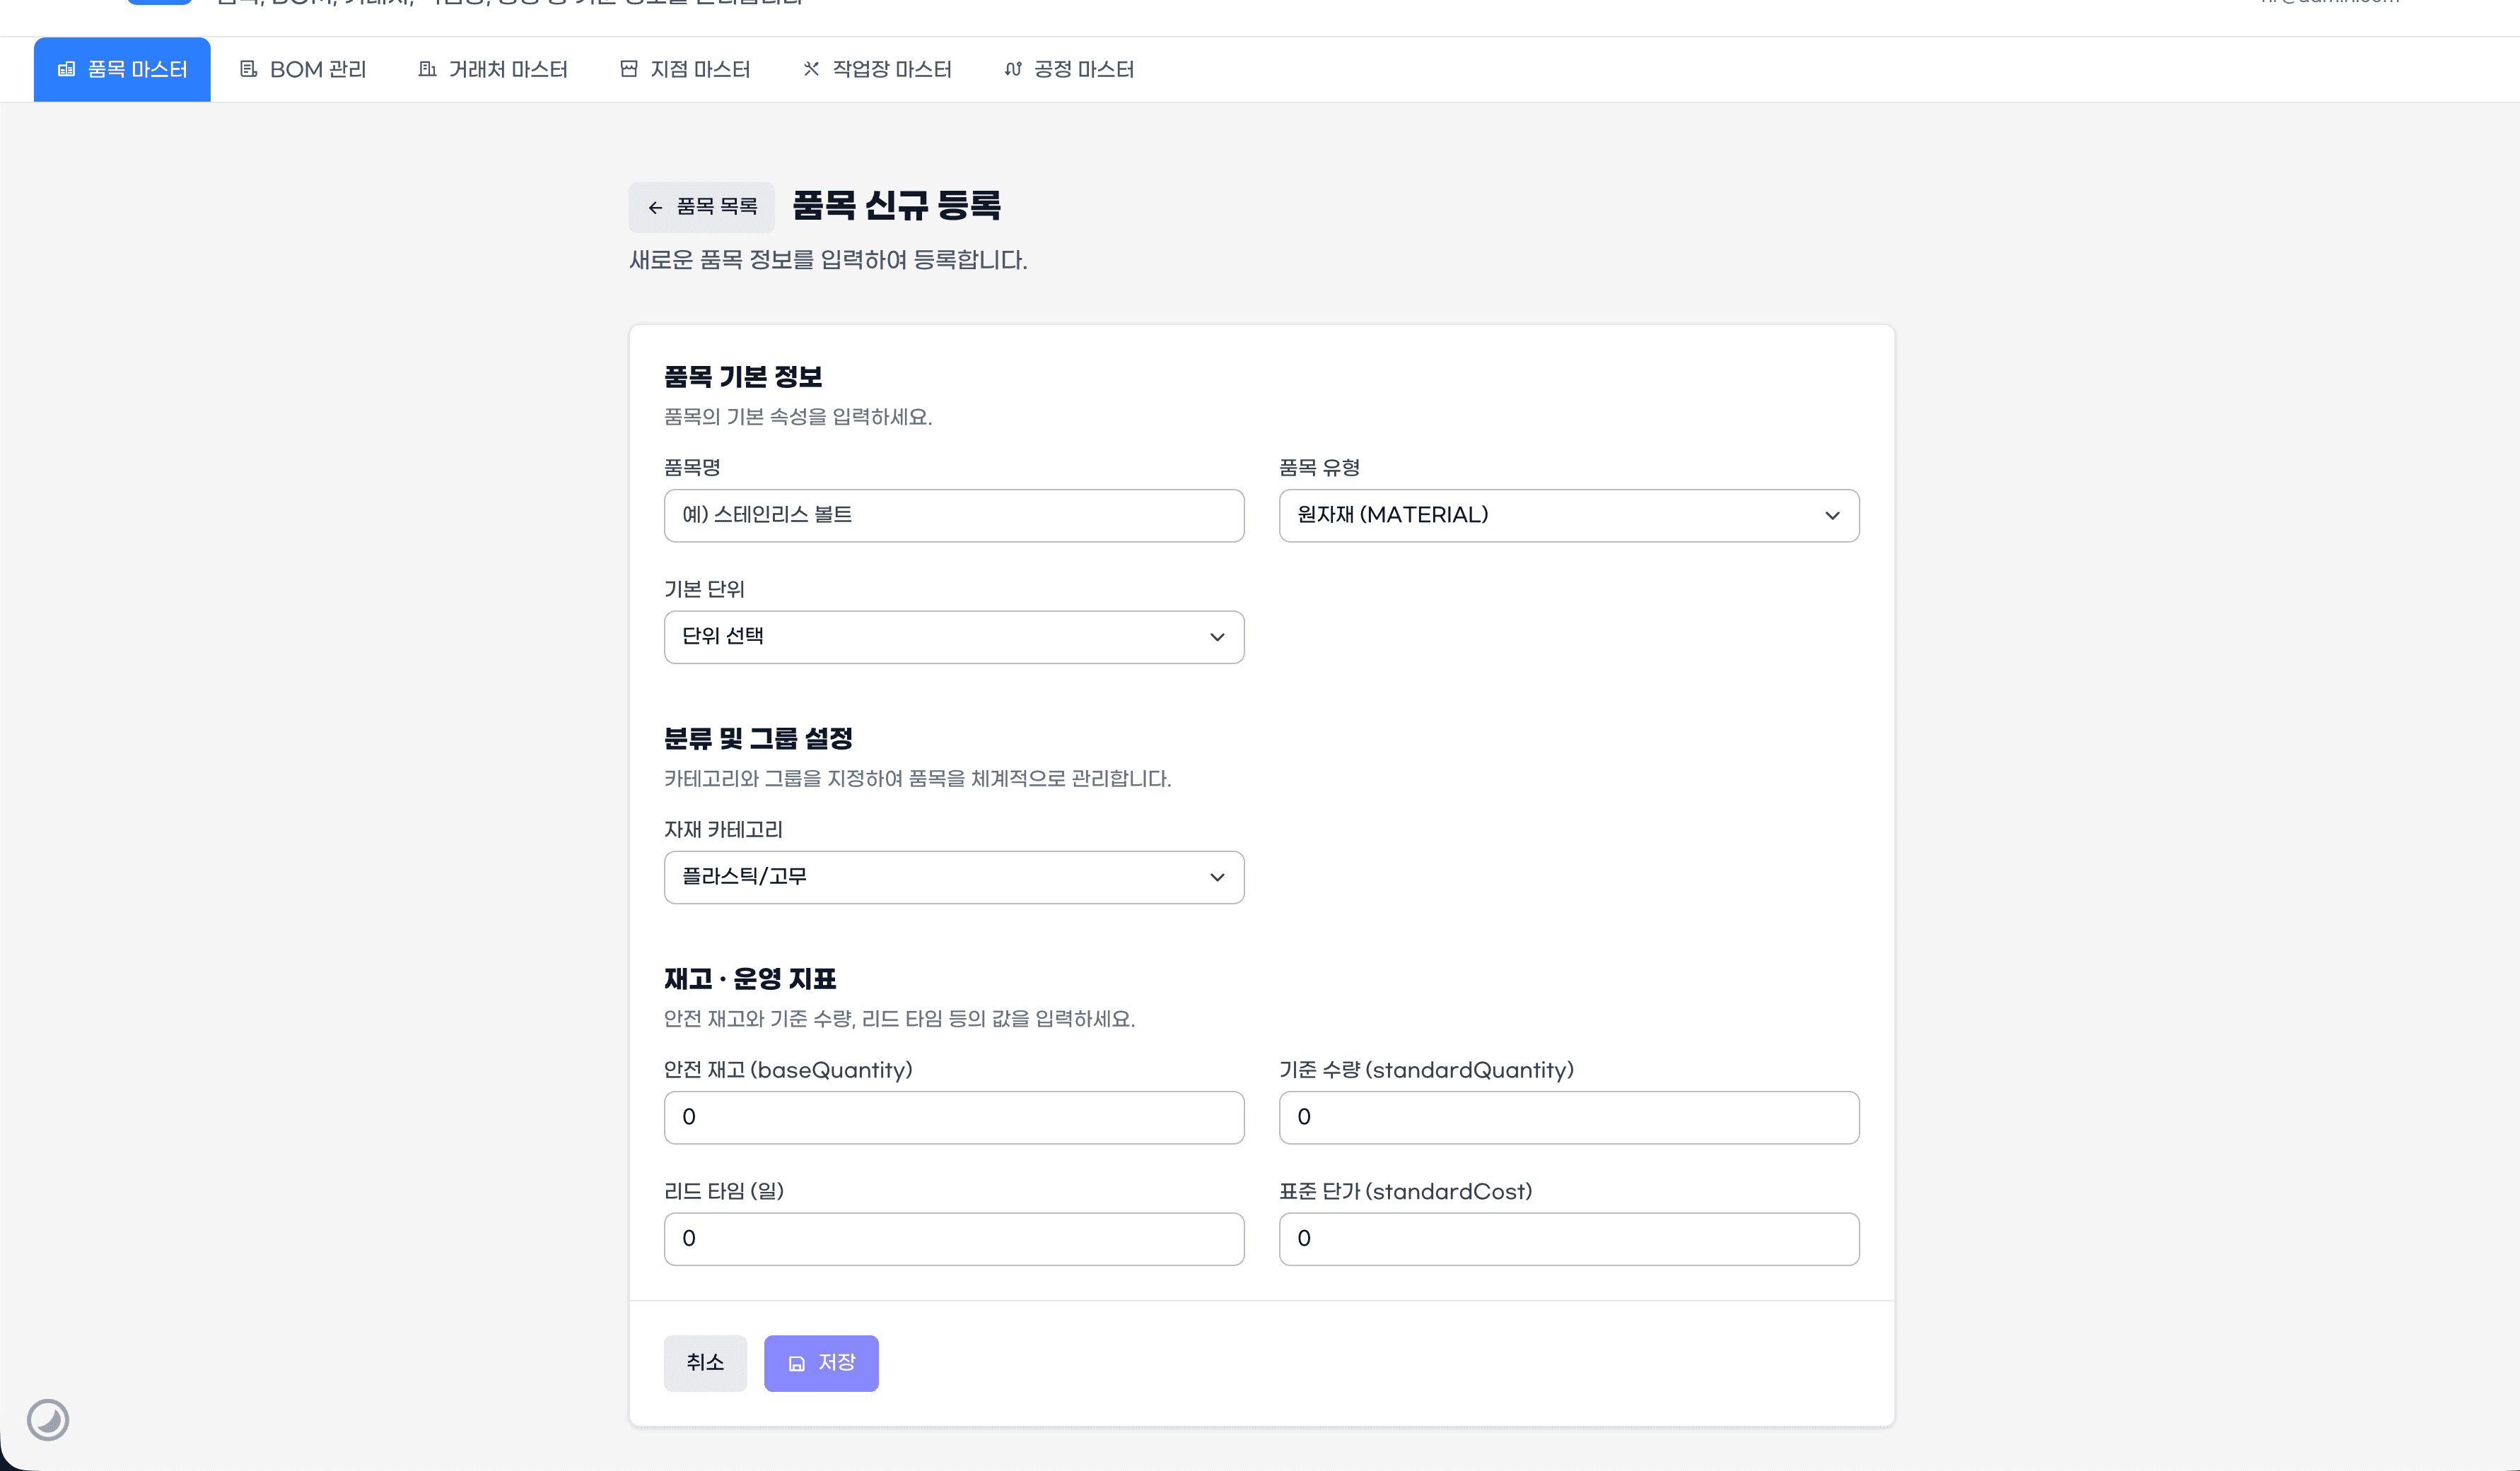
Task: Switch to the 공정 마스터 tab
Action: [x=1069, y=69]
